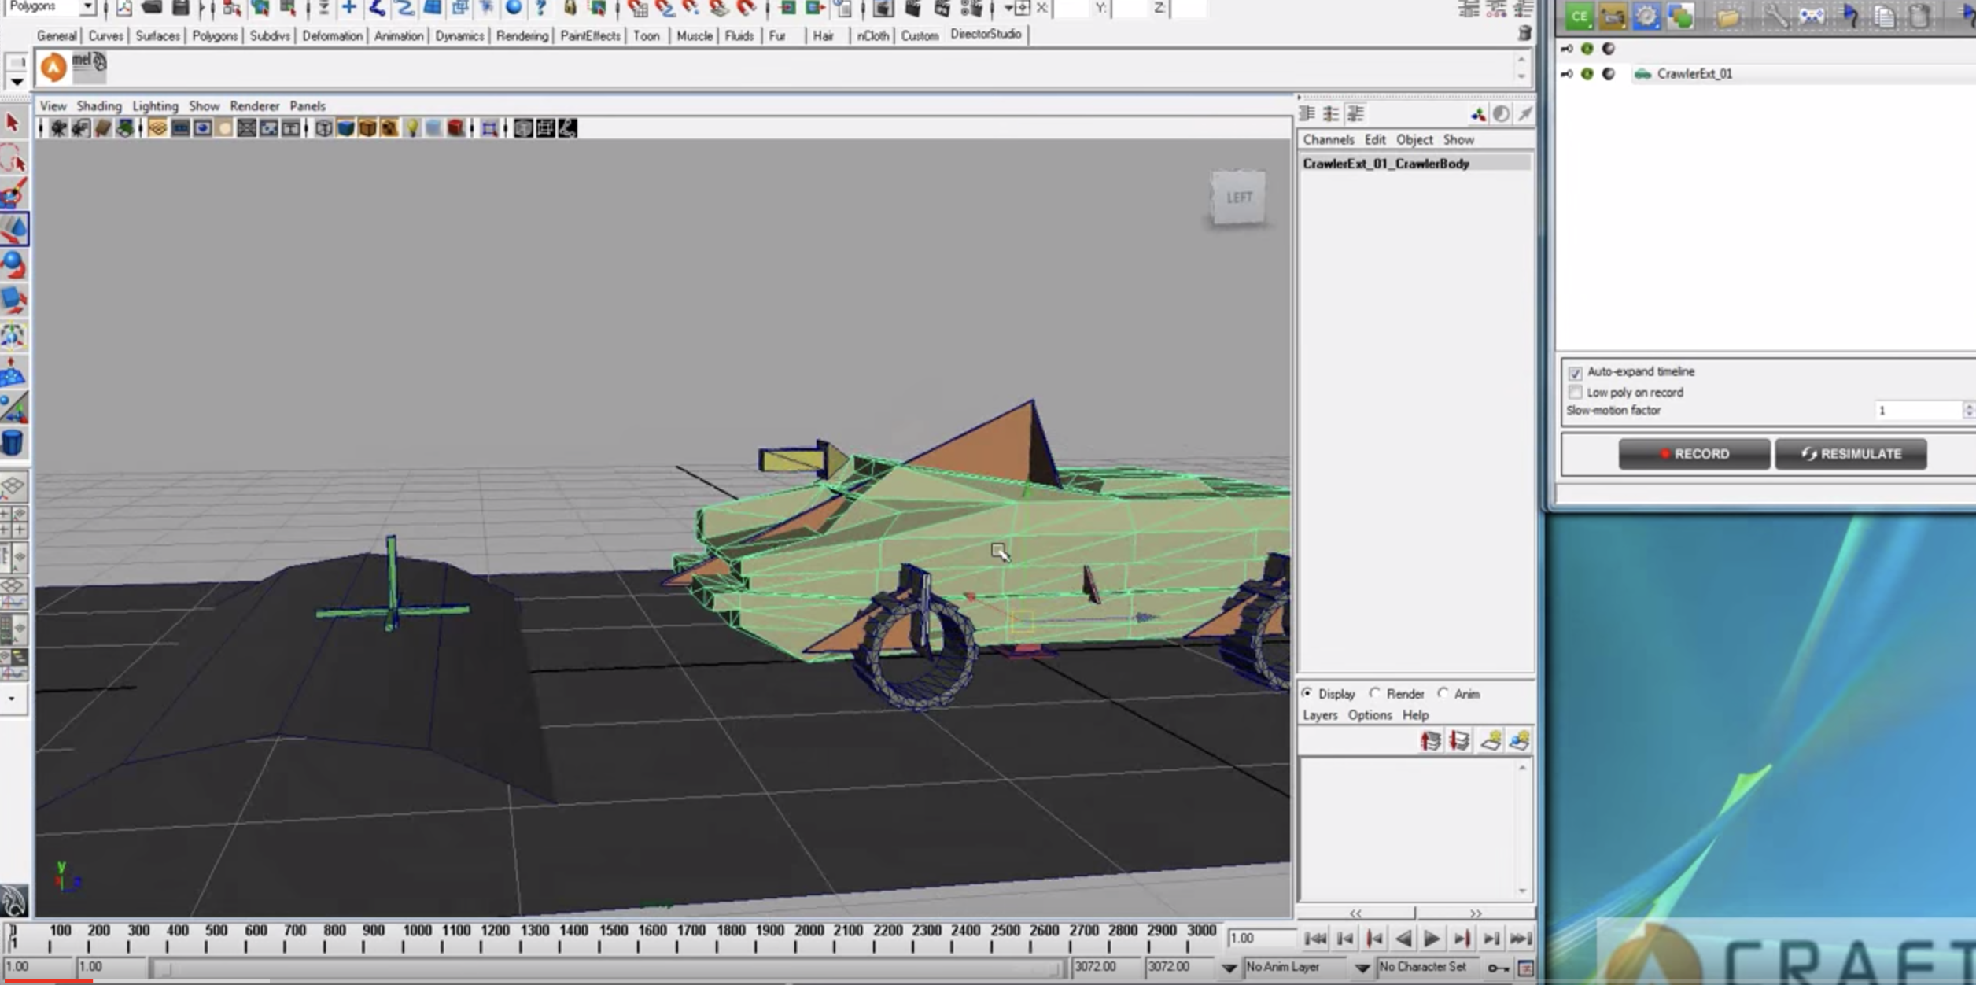The height and width of the screenshot is (985, 1976).
Task: Open the Craft Director Studio settings gear icon
Action: coord(1645,16)
